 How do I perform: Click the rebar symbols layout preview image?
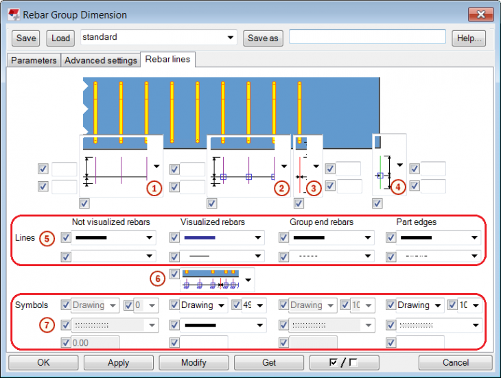(210, 280)
